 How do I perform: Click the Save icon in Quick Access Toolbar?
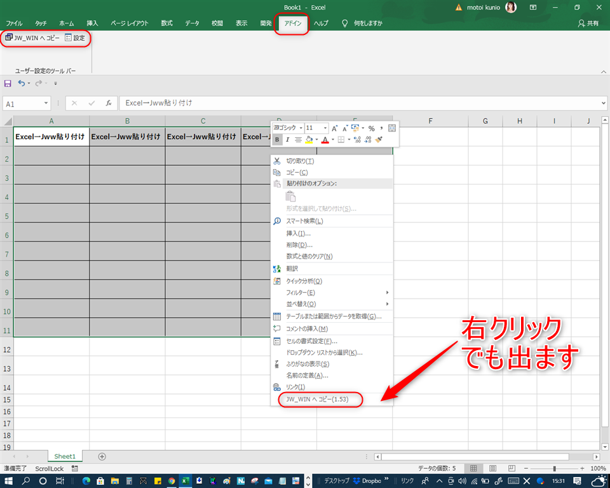pos(8,83)
